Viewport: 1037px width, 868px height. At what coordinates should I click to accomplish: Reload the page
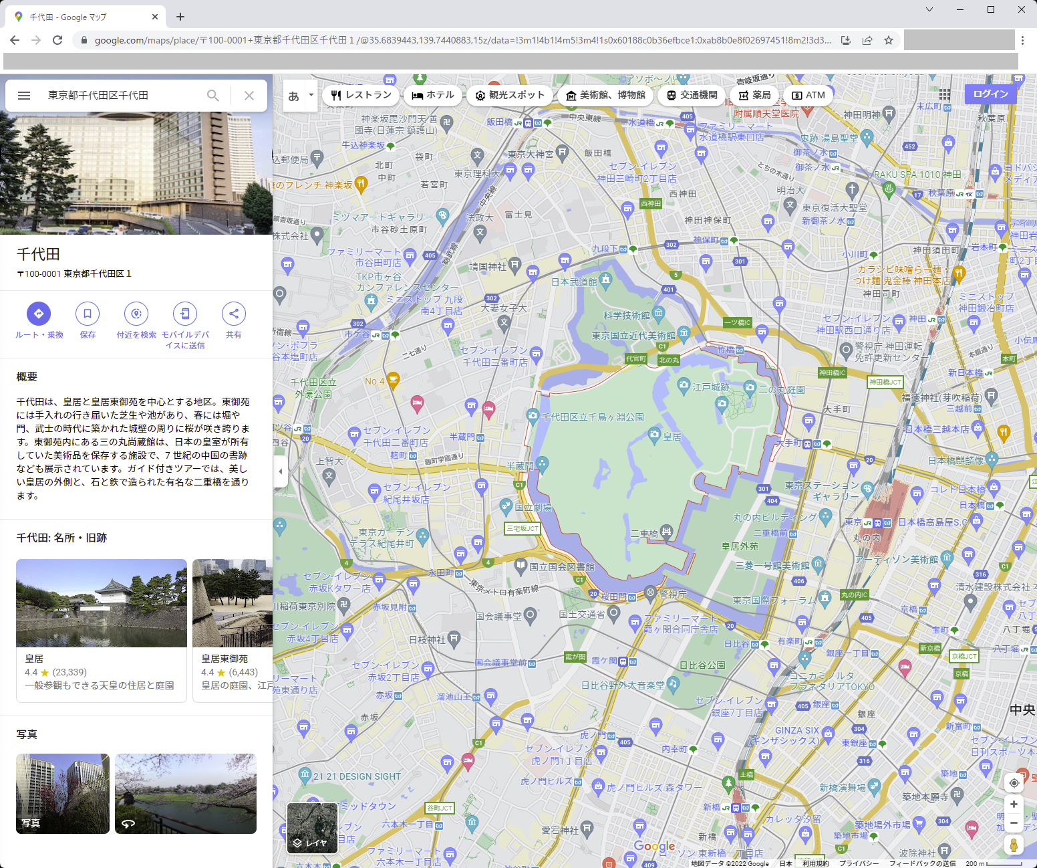pos(57,40)
